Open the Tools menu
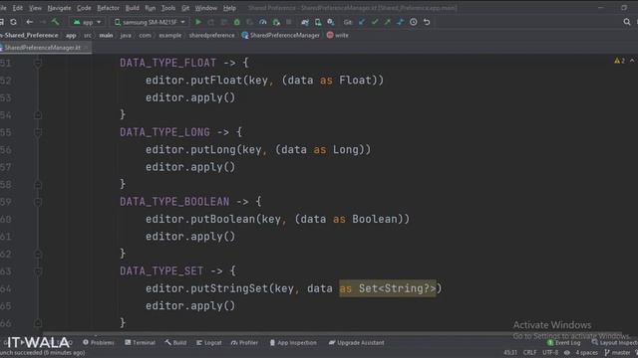This screenshot has width=638, height=358. click(x=168, y=8)
